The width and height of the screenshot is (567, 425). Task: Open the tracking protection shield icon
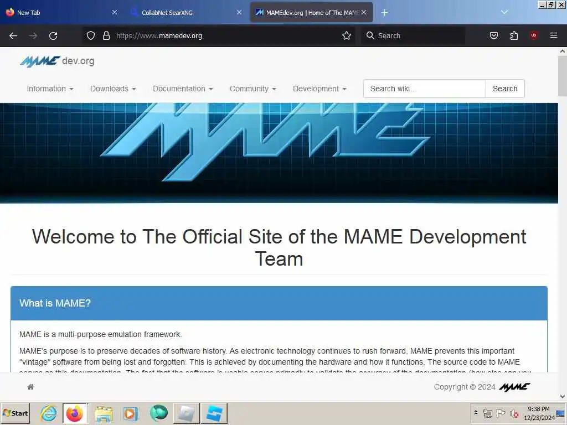(91, 35)
